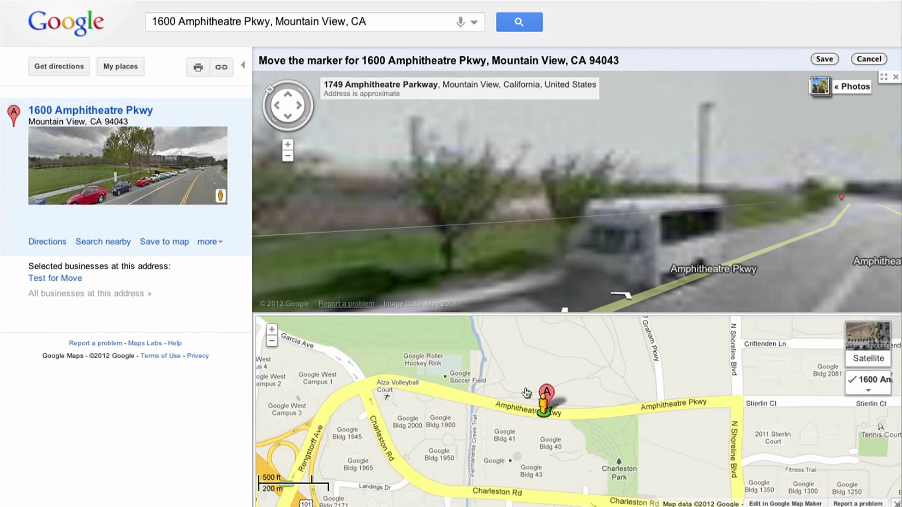Click the red A marker on map

coord(546,392)
